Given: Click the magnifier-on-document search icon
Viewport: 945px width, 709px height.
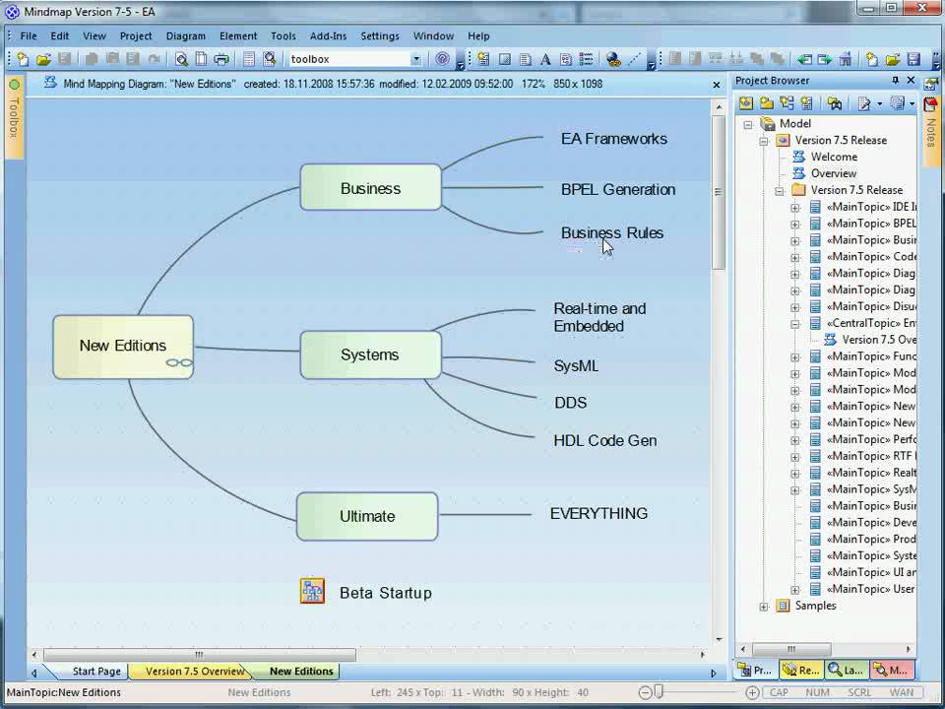Looking at the screenshot, I should coord(270,59).
